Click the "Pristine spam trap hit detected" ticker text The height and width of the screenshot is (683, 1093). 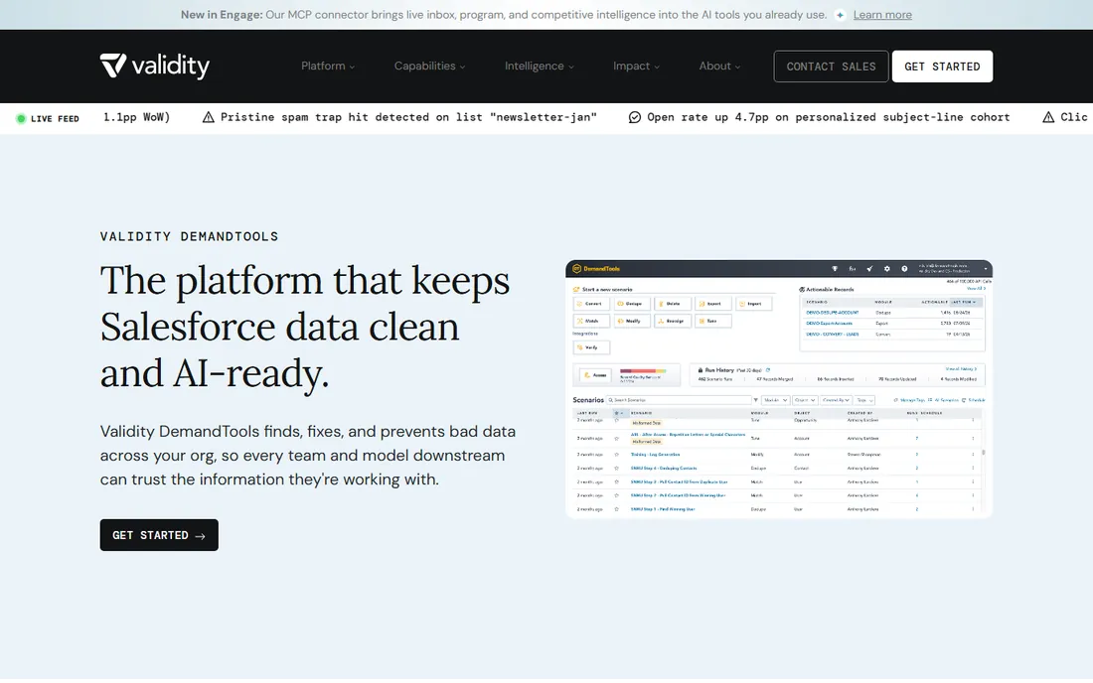[408, 117]
